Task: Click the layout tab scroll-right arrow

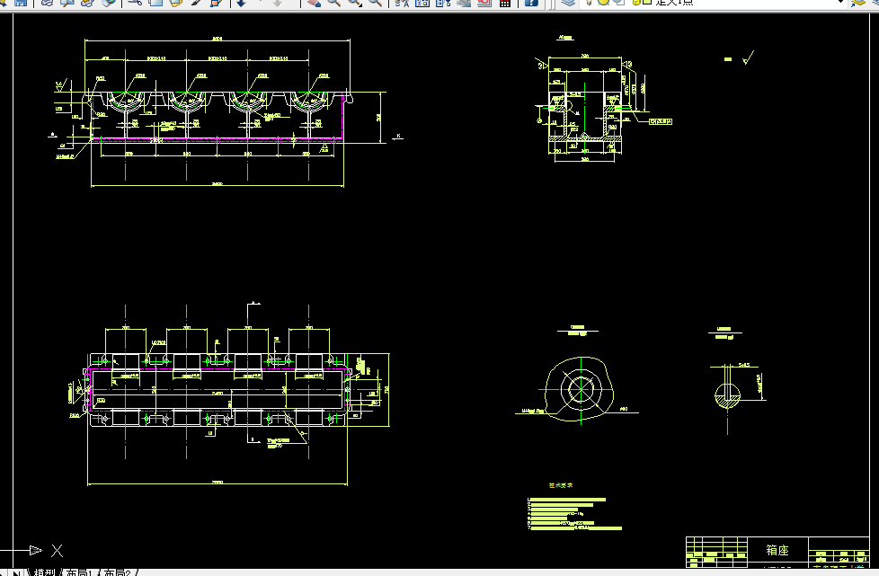Action: tap(16, 573)
